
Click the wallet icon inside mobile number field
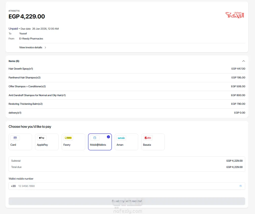point(241,186)
